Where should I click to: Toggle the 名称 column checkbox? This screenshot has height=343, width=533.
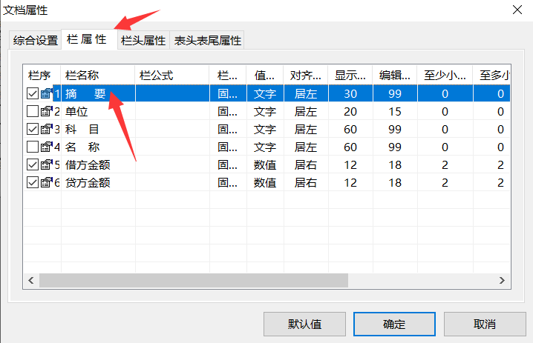pos(33,147)
